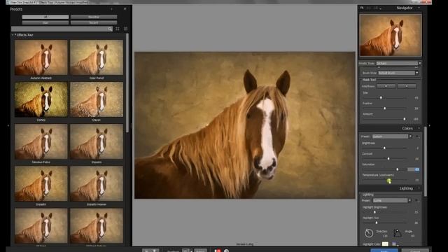Adjust the Brightness slider
The width and height of the screenshot is (448, 252).
(x=384, y=148)
